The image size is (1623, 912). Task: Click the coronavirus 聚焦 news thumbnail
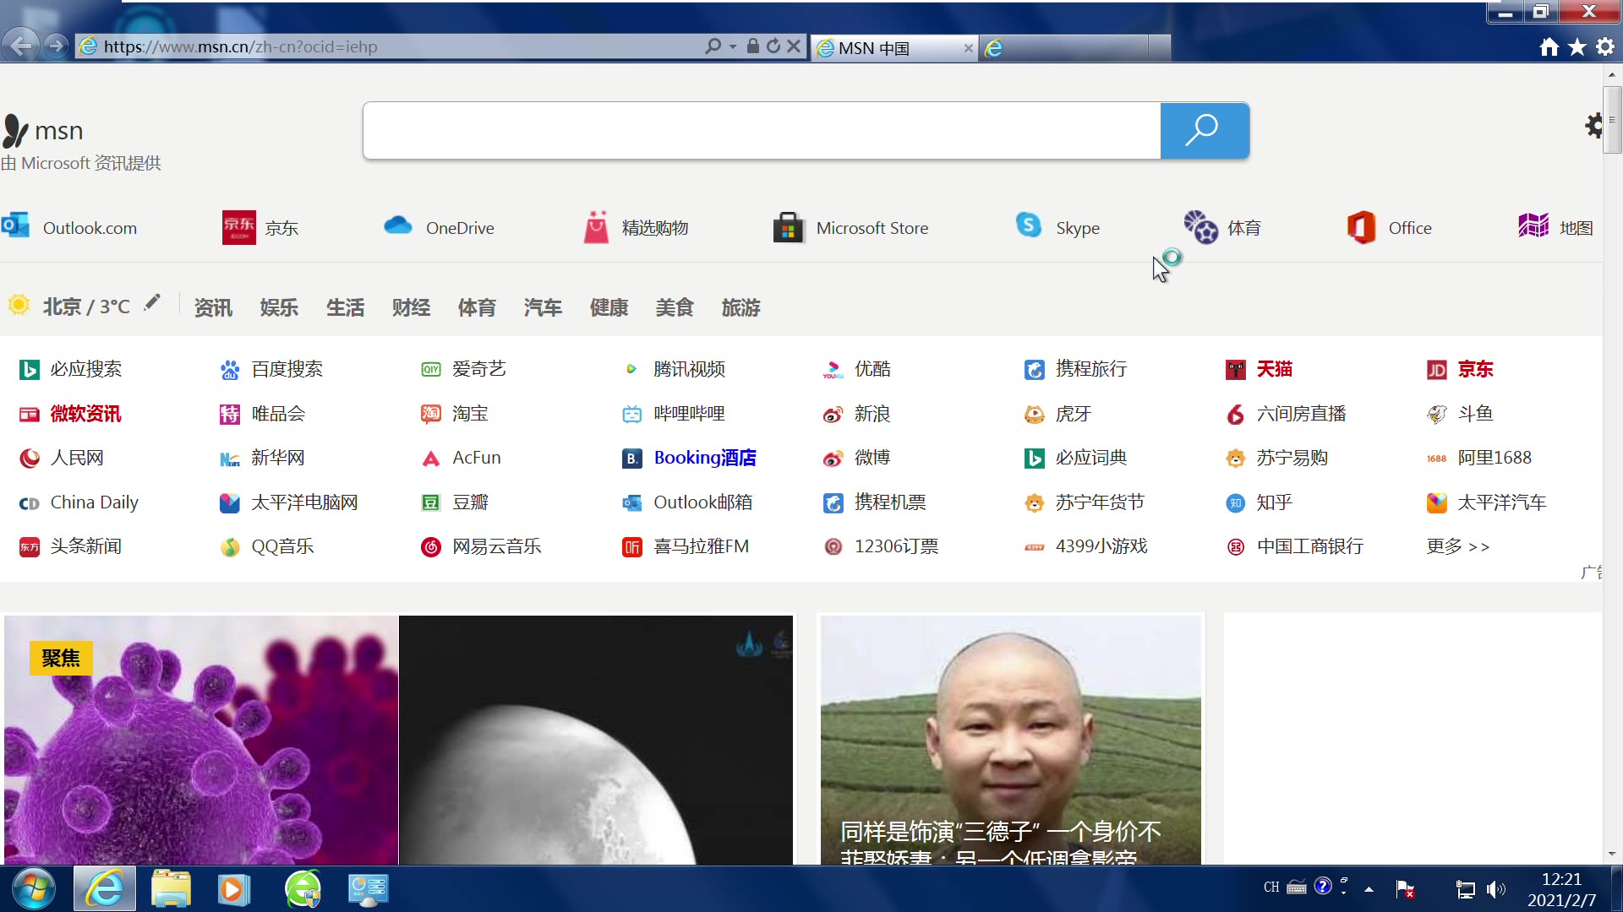[x=202, y=741]
